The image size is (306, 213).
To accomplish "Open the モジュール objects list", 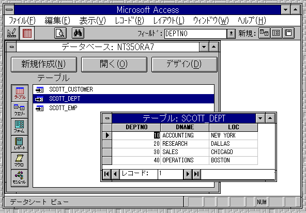I will 20,178.
